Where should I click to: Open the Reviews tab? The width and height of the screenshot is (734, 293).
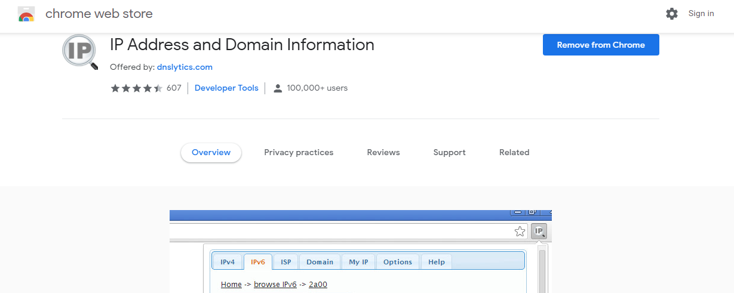(383, 153)
